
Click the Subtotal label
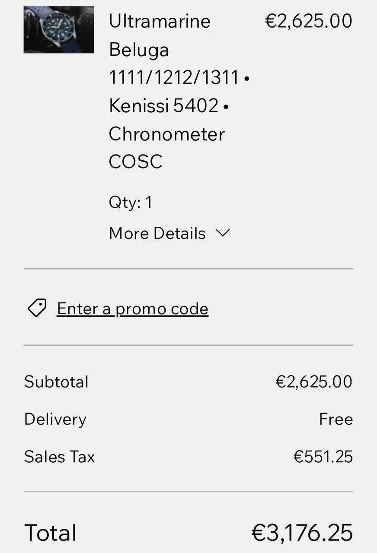(56, 382)
